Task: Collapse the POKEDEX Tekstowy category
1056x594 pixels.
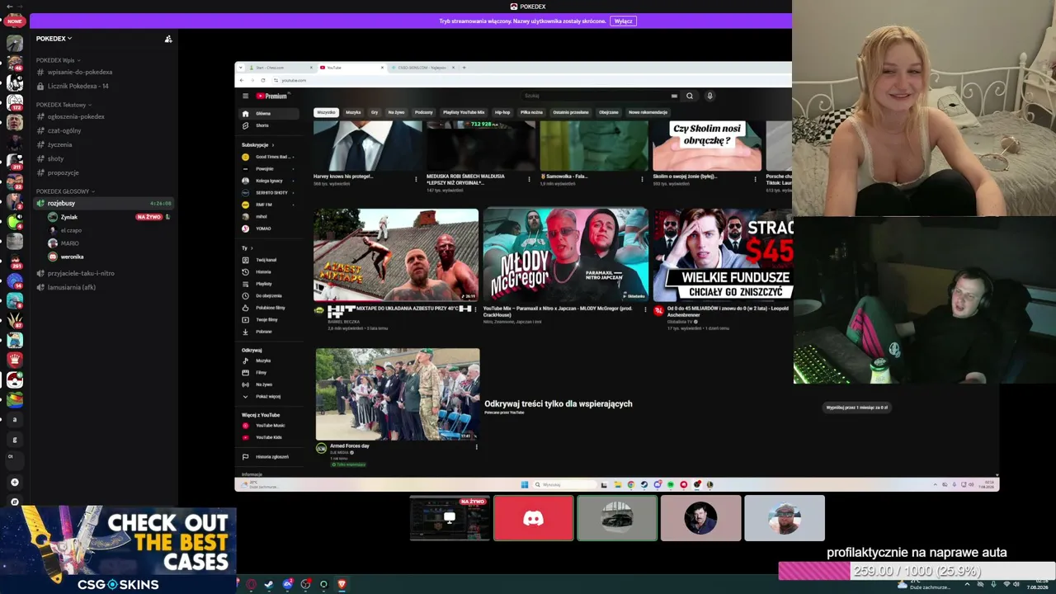Action: tap(64, 105)
